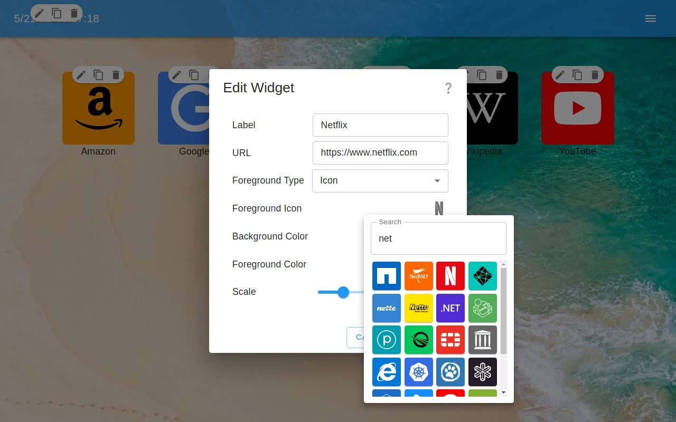Viewport: 676px width, 422px height.
Task: Open the hamburger menu at top right
Action: click(651, 18)
